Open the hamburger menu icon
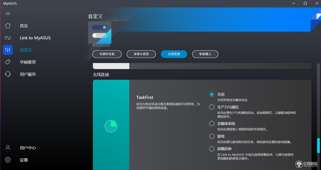The width and height of the screenshot is (321, 170). pos(8,14)
